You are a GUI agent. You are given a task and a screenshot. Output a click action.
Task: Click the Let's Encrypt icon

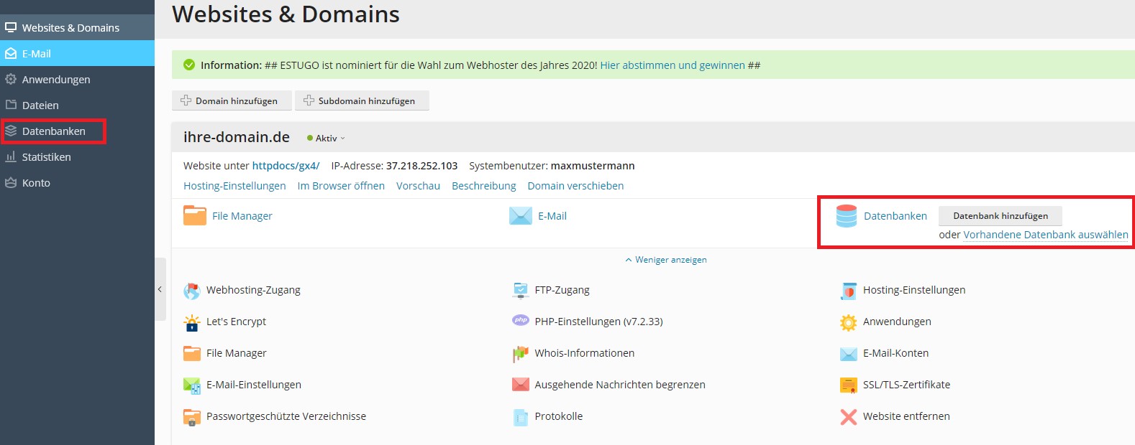tap(191, 322)
